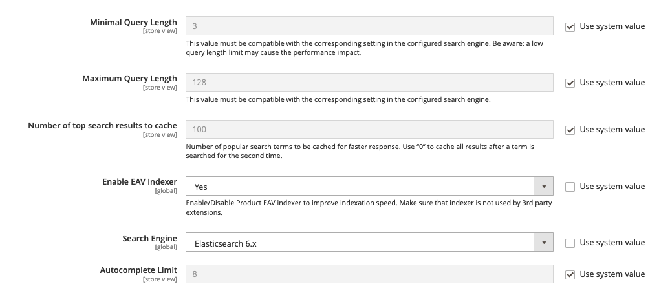Click the EAV indexer indexation speed help note
The height and width of the screenshot is (293, 670).
click(x=369, y=208)
